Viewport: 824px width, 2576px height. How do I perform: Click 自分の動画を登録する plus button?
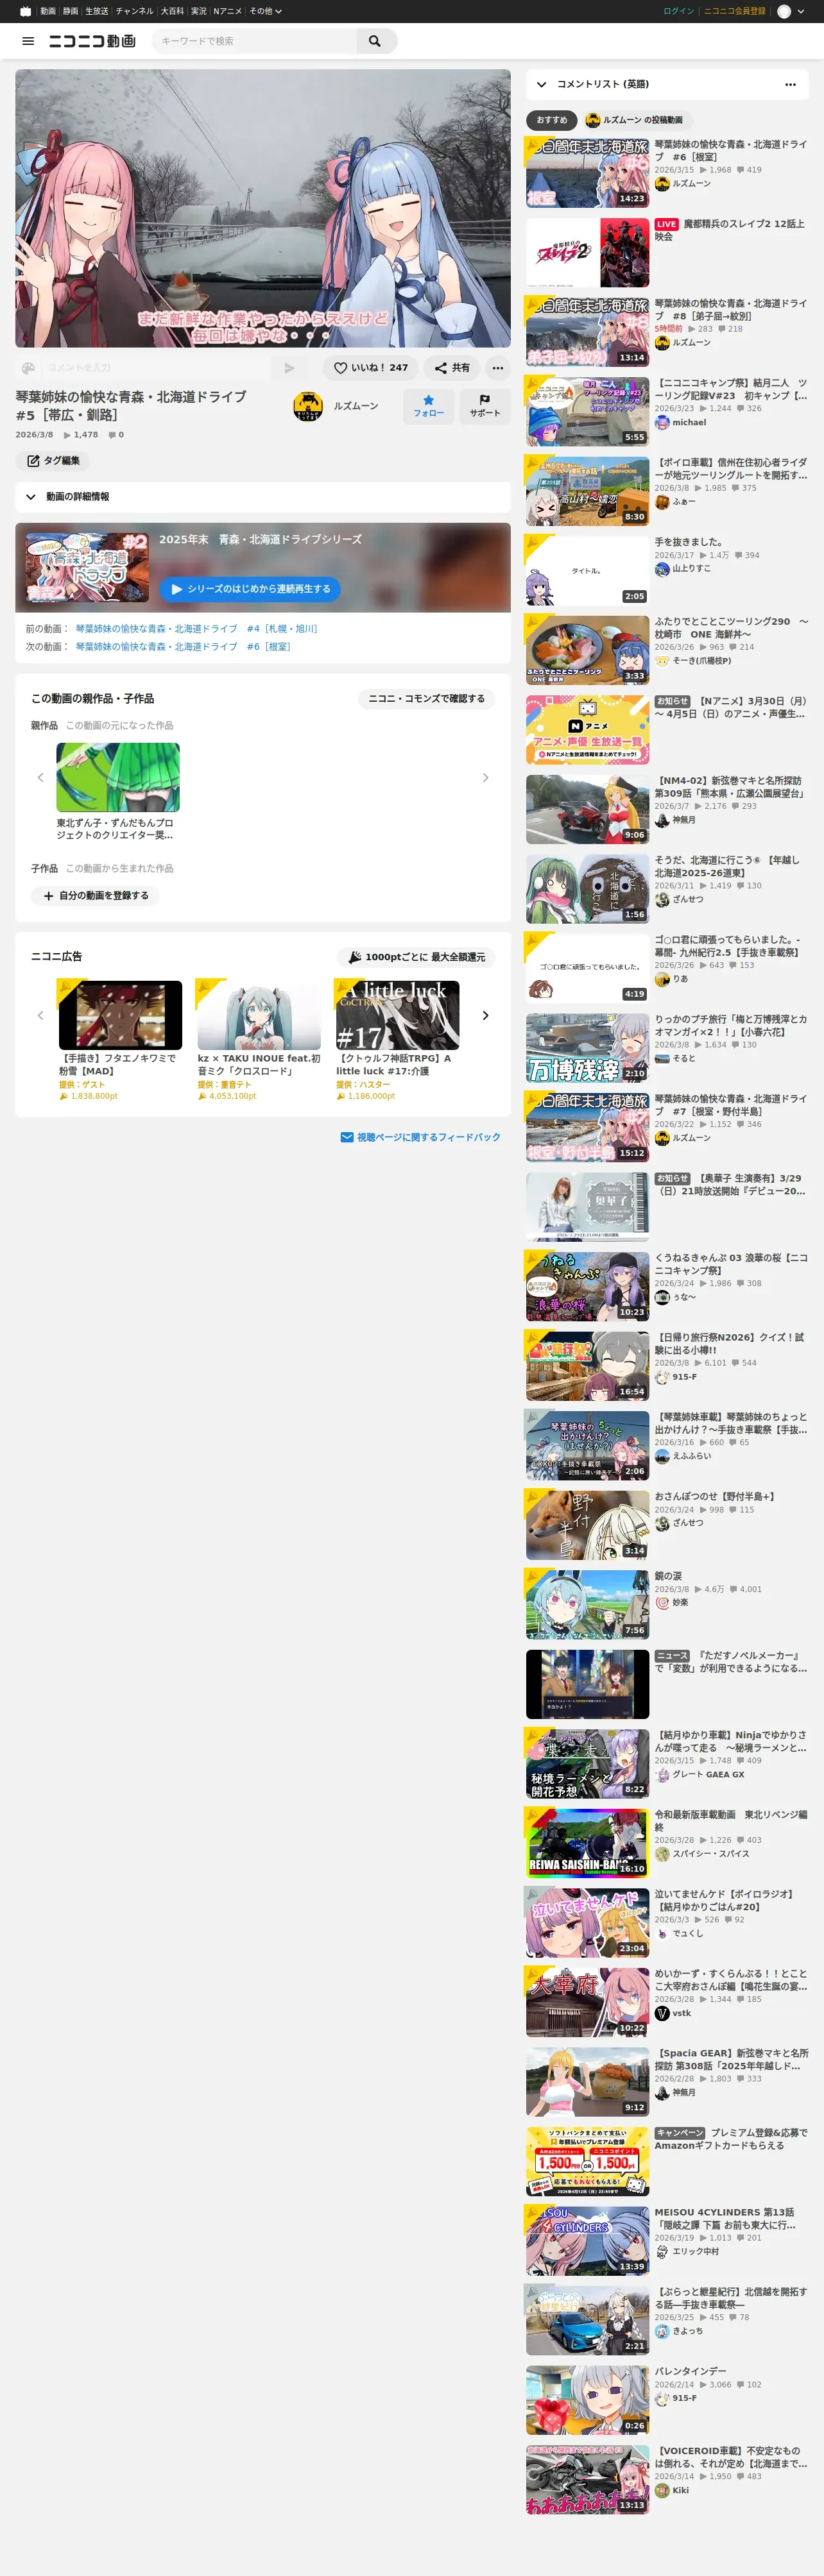96,896
